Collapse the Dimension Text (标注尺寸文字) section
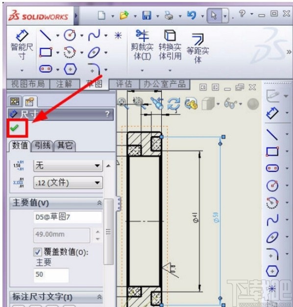 (x=99, y=297)
